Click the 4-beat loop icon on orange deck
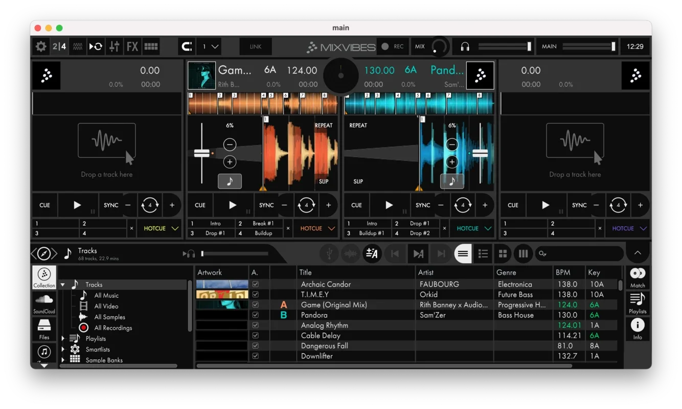 click(x=306, y=205)
